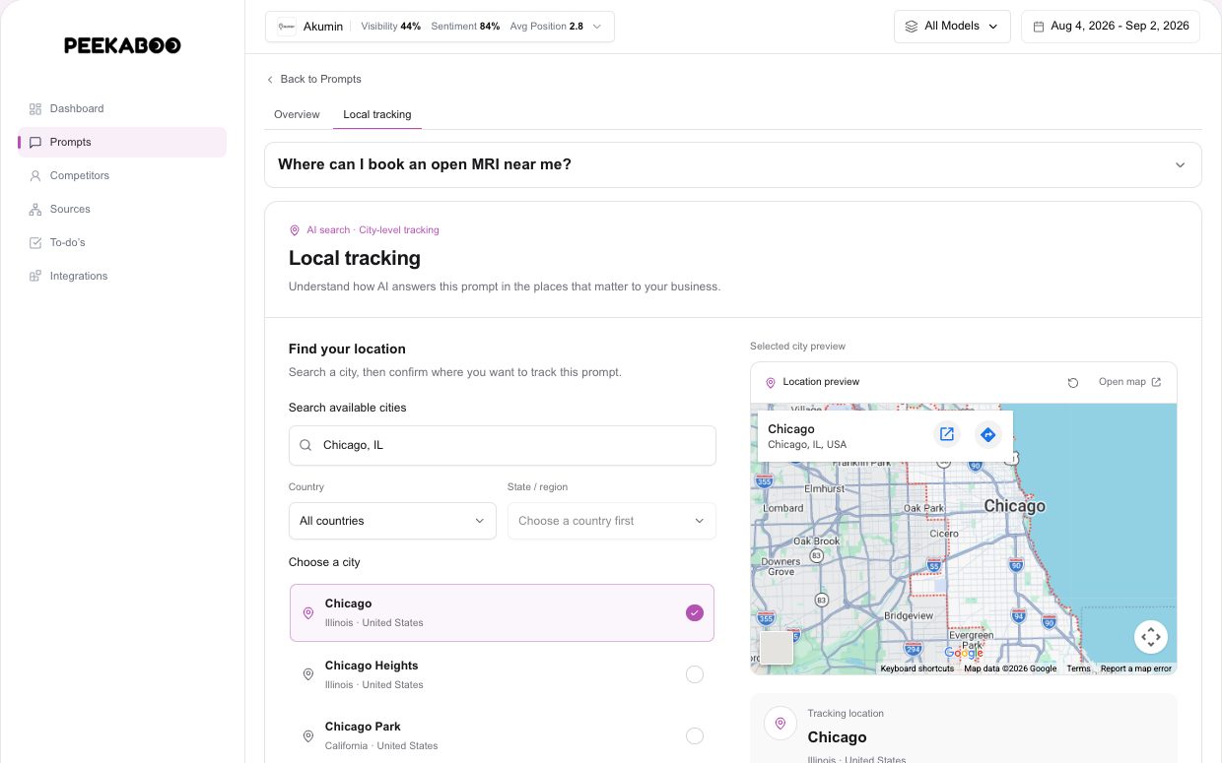The height and width of the screenshot is (763, 1222).
Task: Click the map camera controls button
Action: (1151, 637)
